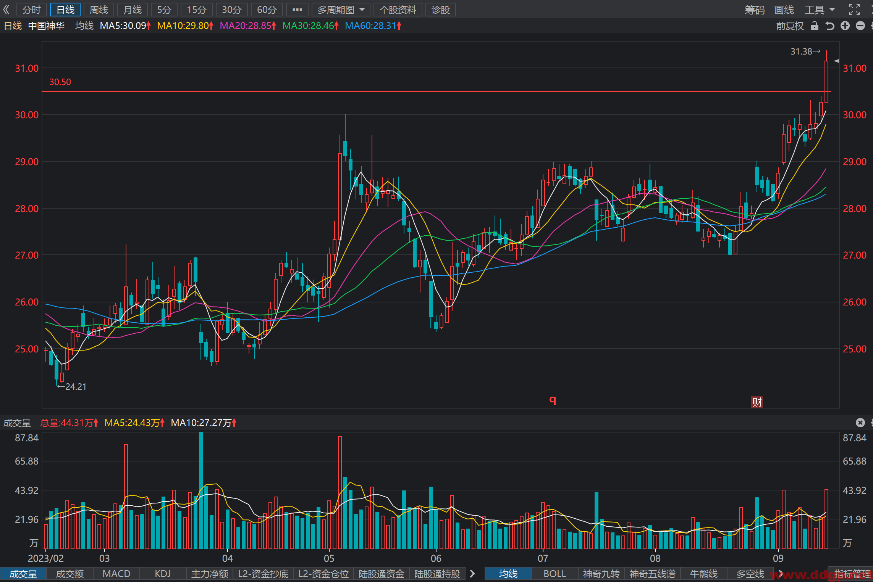873x582 pixels.
Task: Open the 个股资料 stock info page
Action: 398,10
